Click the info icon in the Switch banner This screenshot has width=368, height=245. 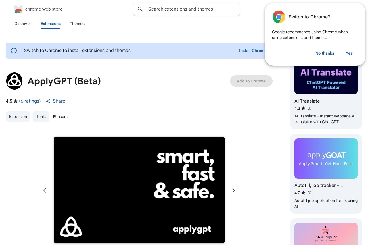point(14,51)
